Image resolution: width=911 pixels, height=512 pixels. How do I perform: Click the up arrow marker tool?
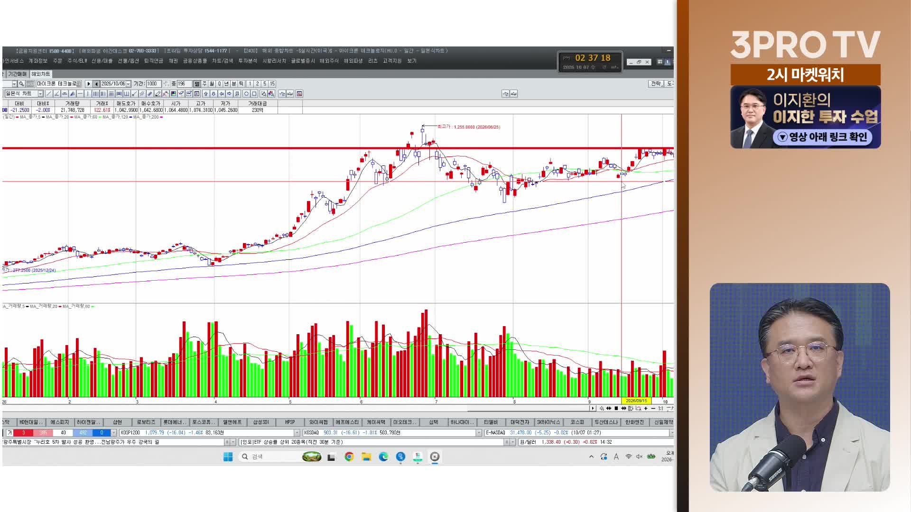tap(206, 94)
